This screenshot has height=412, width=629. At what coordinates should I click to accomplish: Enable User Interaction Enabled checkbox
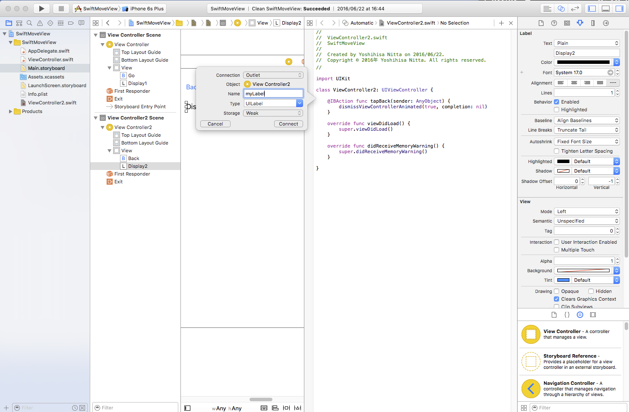(557, 242)
